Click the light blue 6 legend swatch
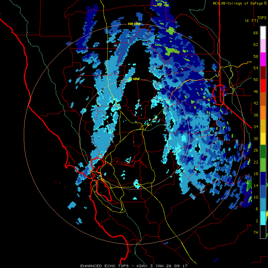The image size is (268, 268). click(x=263, y=205)
